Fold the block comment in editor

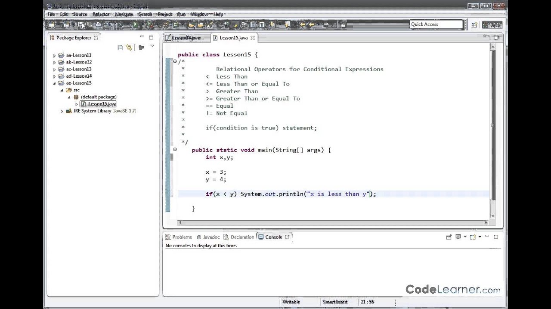[x=175, y=61]
